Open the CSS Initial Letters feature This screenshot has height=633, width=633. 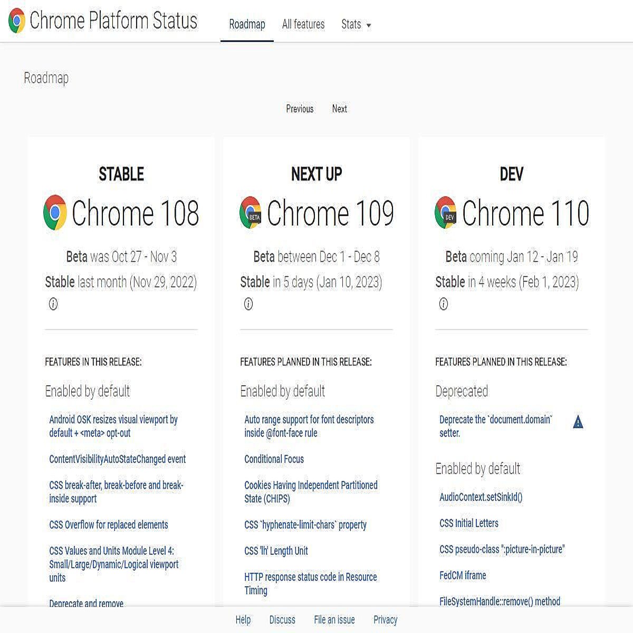coord(469,523)
